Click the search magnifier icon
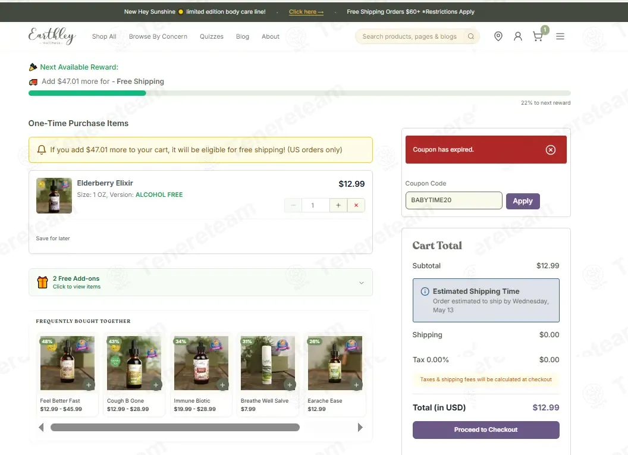The image size is (628, 455). pyautogui.click(x=471, y=36)
